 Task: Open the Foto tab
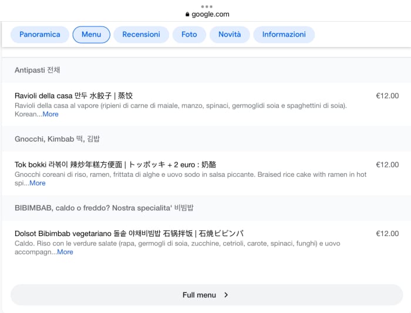(189, 35)
